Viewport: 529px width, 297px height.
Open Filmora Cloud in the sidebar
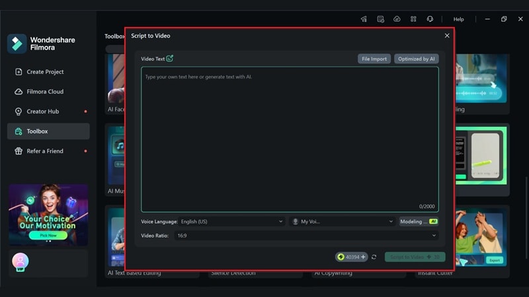[x=48, y=92]
